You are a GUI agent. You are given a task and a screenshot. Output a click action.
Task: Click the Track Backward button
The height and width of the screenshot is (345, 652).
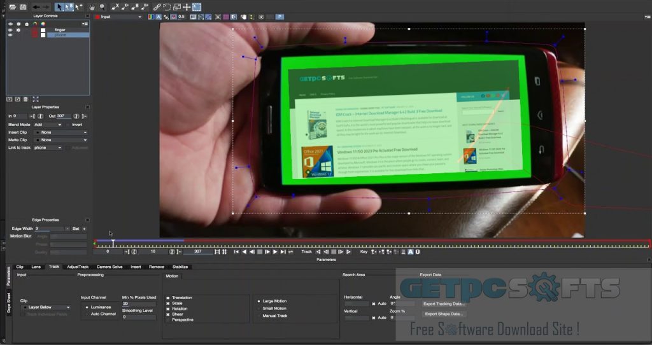(x=318, y=251)
